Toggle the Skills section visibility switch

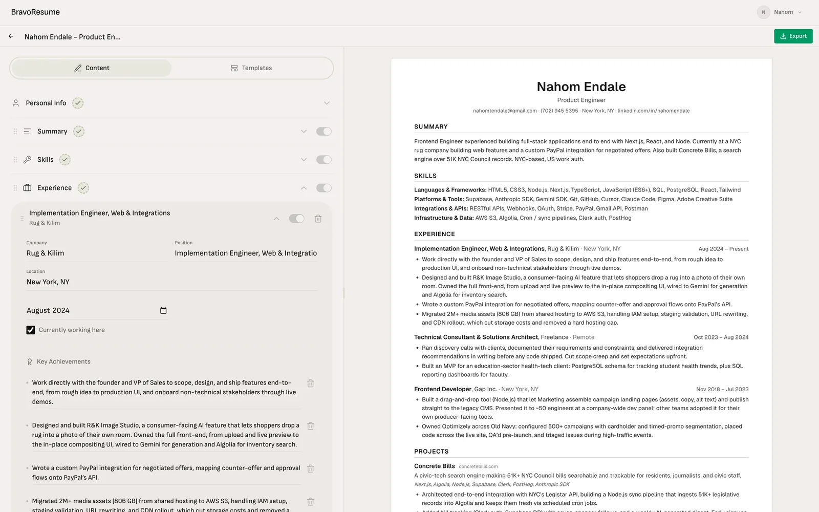tap(324, 160)
